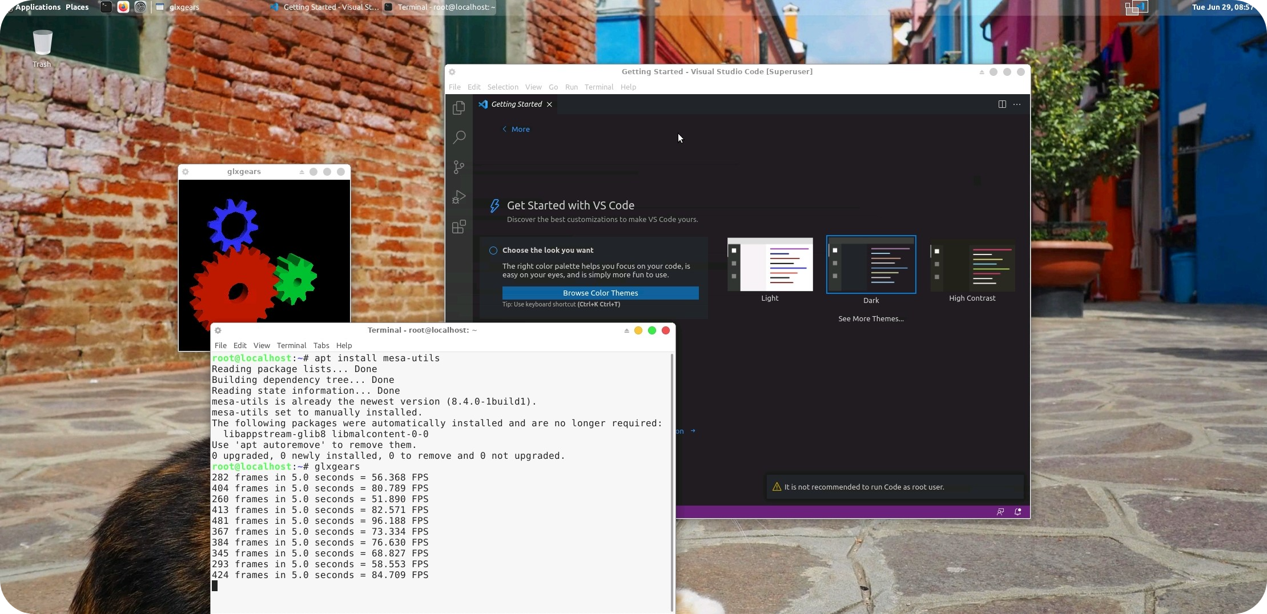Image resolution: width=1267 pixels, height=614 pixels.
Task: Open the Terminal menu in VS Code
Action: 599,87
